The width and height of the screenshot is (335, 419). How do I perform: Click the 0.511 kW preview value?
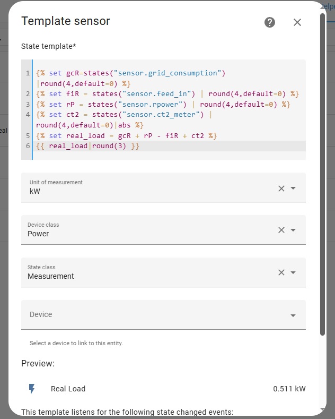tap(289, 389)
